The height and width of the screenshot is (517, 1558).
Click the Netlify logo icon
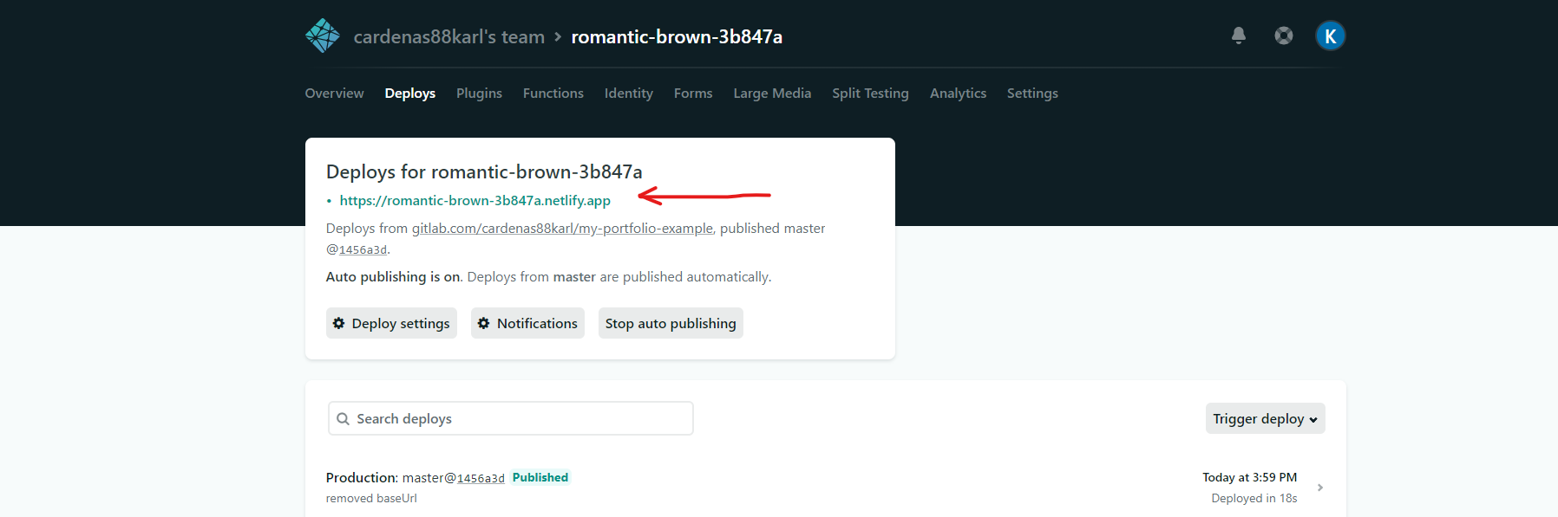point(323,36)
